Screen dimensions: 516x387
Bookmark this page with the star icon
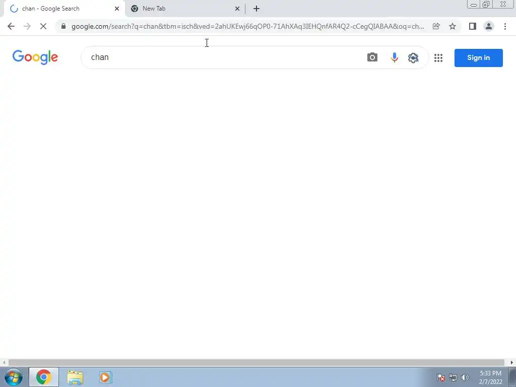coord(453,26)
